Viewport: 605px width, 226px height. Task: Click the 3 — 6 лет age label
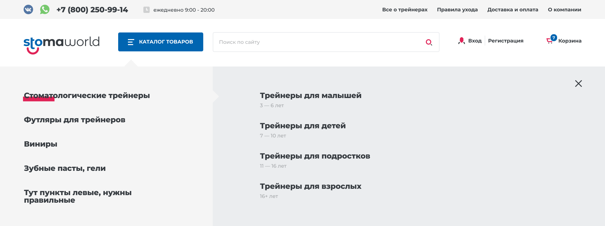pyautogui.click(x=272, y=106)
